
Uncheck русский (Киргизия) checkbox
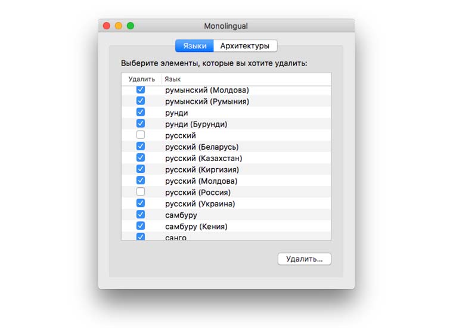coord(141,169)
